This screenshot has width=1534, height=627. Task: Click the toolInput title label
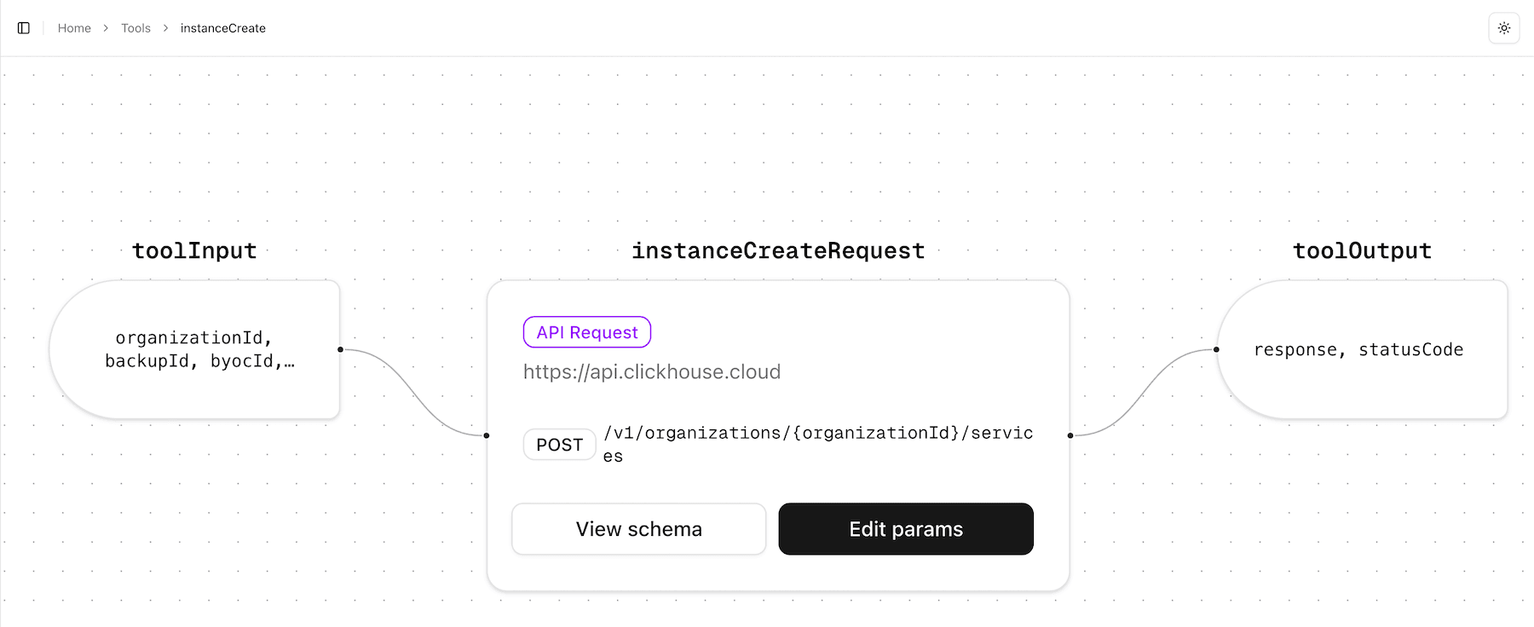[194, 250]
